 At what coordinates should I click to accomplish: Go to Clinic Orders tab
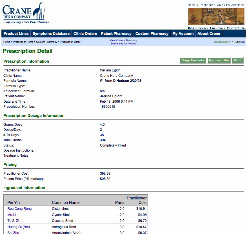(85, 33)
